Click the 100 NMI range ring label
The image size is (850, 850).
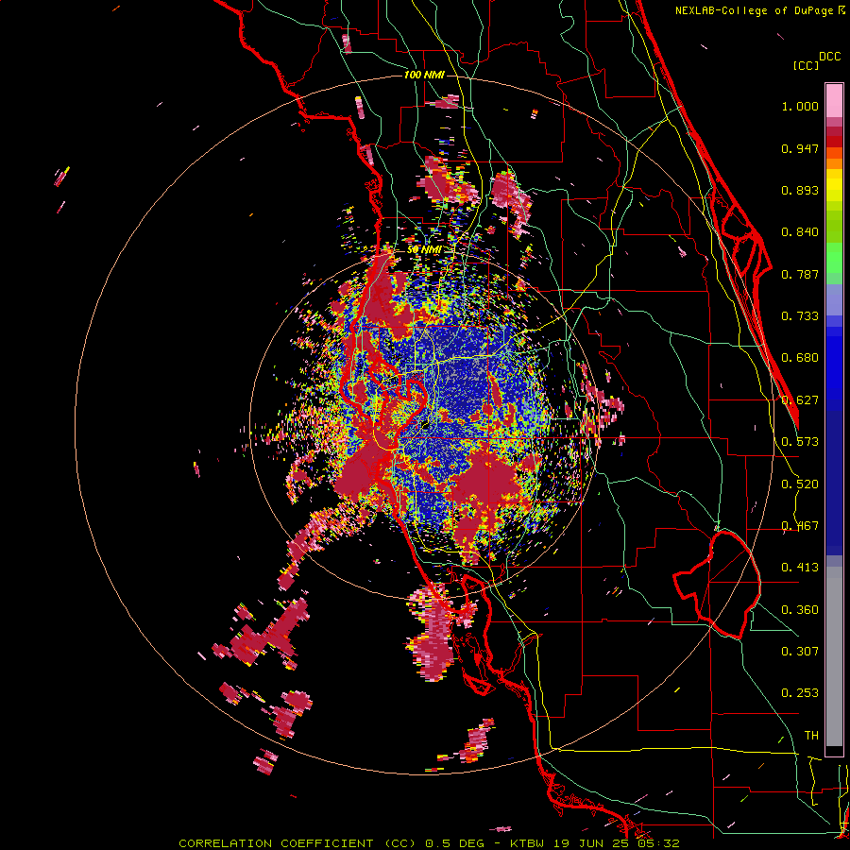pos(424,75)
